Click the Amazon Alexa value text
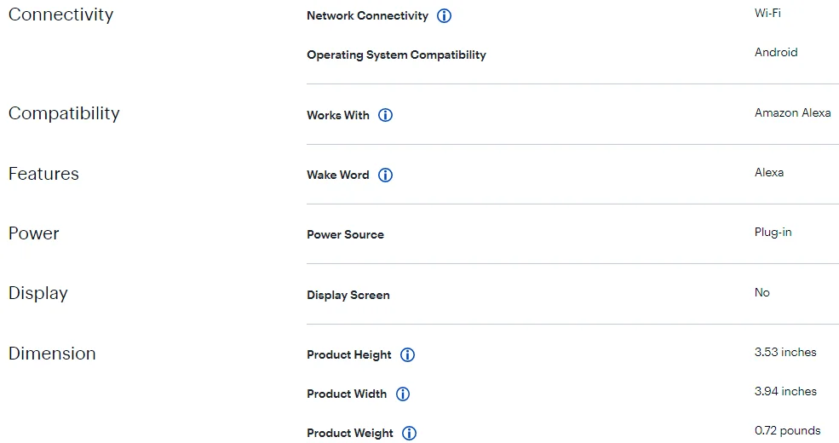 pyautogui.click(x=792, y=112)
